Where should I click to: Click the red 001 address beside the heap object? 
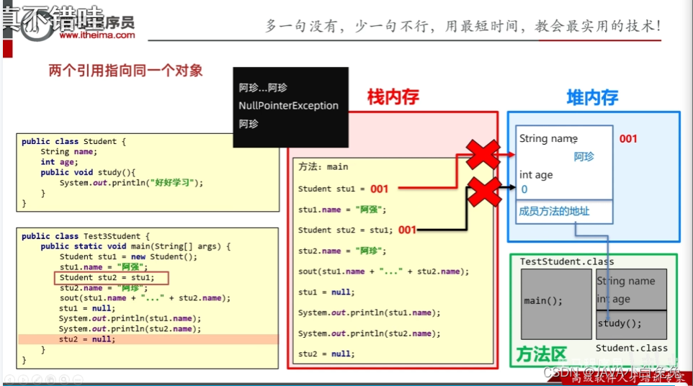[628, 139]
